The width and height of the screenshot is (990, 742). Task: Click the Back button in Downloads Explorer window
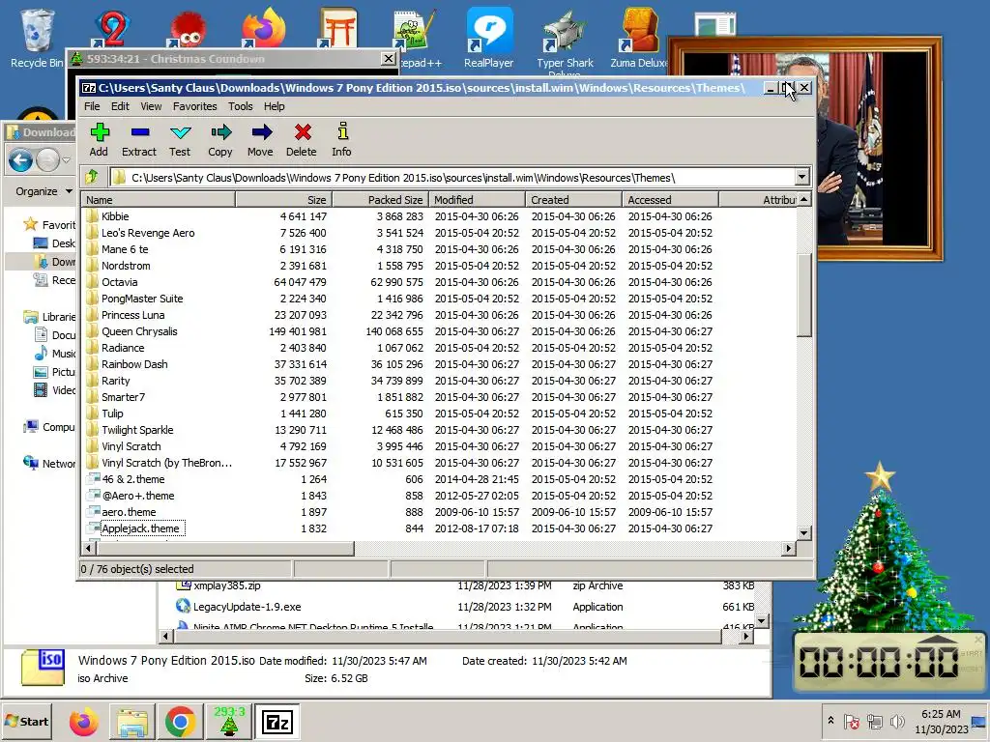click(21, 160)
